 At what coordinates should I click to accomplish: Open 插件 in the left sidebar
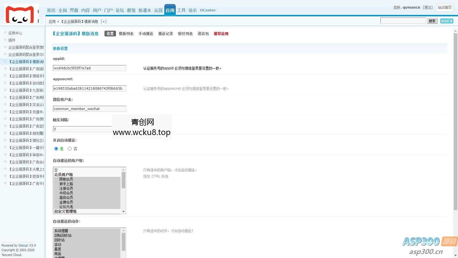12,40
